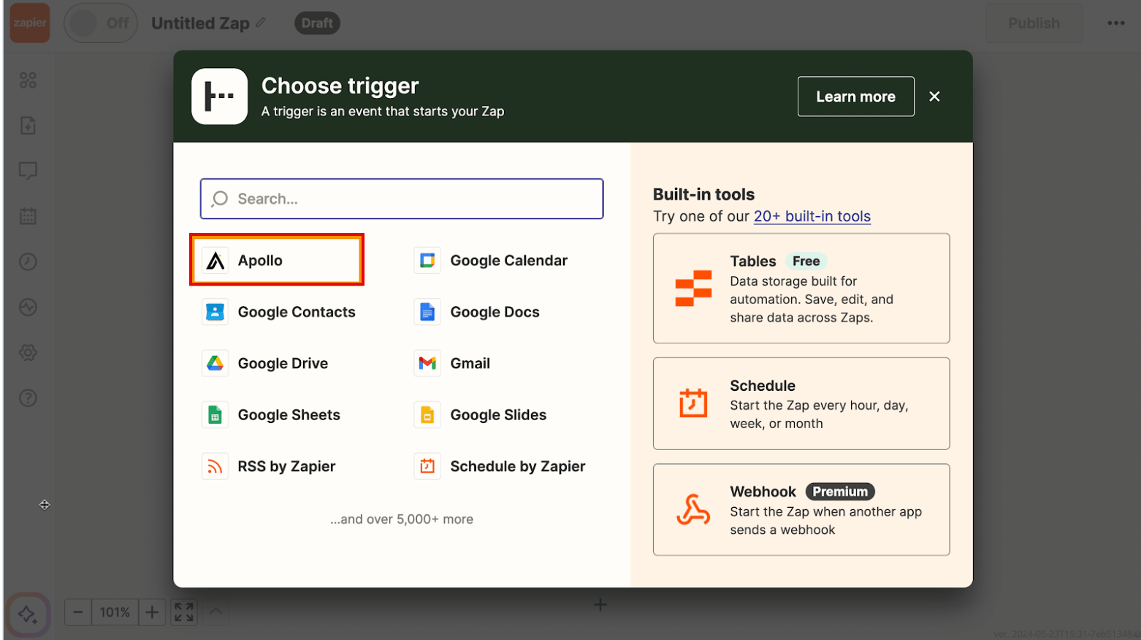
Task: Click the Zapier logo in the top corner
Action: pos(30,23)
